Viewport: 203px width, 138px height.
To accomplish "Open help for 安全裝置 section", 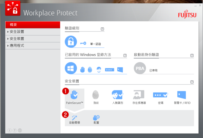I will click(192, 82).
